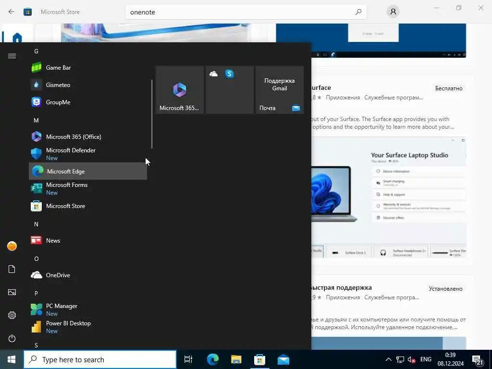Click the taskbar search box
The image size is (492, 369).
(x=100, y=359)
